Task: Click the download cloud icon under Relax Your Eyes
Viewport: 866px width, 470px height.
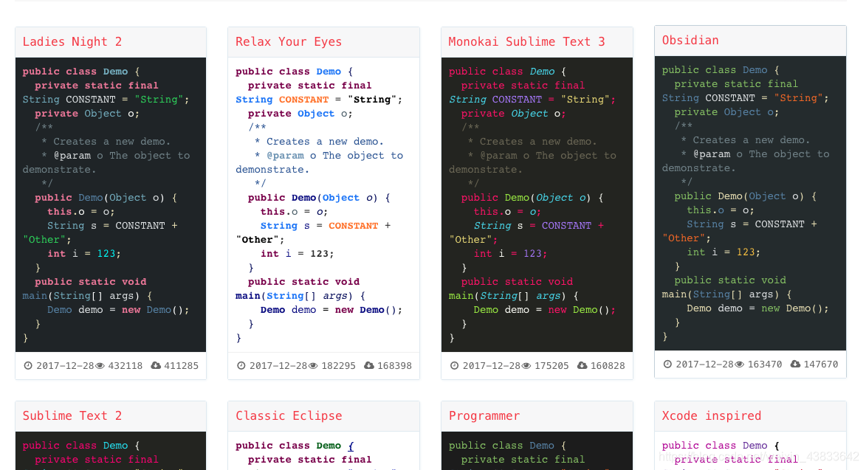Action: (x=369, y=365)
